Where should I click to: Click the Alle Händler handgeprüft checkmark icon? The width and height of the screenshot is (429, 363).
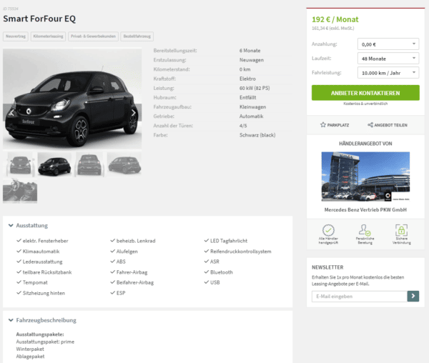(328, 230)
